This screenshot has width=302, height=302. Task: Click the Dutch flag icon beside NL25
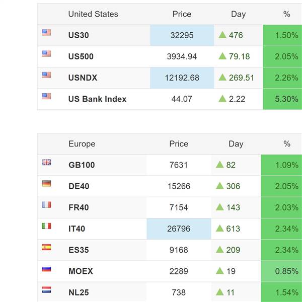coord(46,290)
